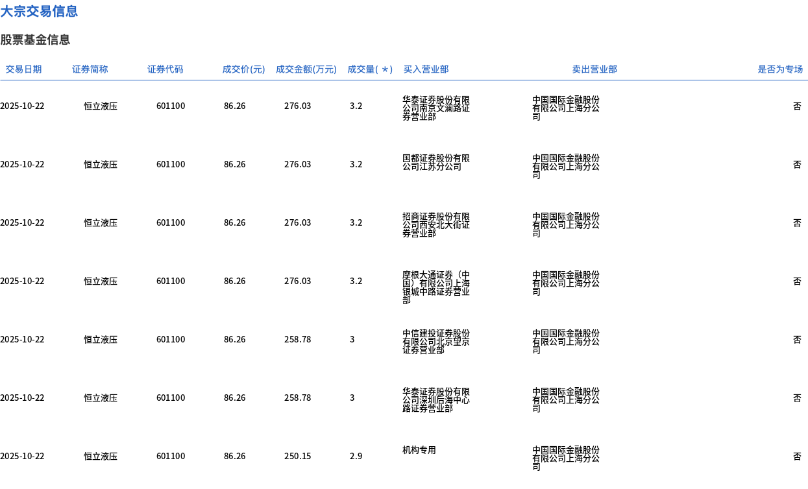Screen dimensions: 808x489
Task: Click price 86.26 in the 华泰证券深圳 row
Action: [x=235, y=398]
